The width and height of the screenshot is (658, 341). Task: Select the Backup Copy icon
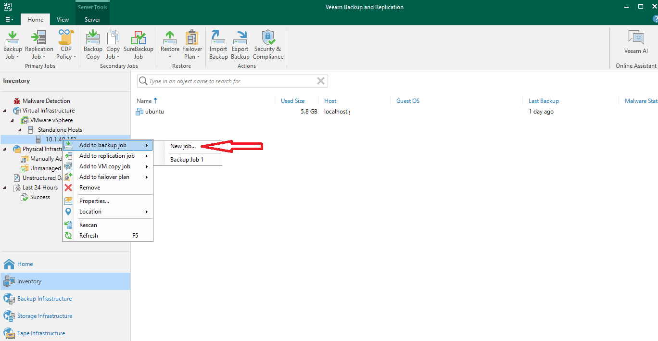pos(92,43)
